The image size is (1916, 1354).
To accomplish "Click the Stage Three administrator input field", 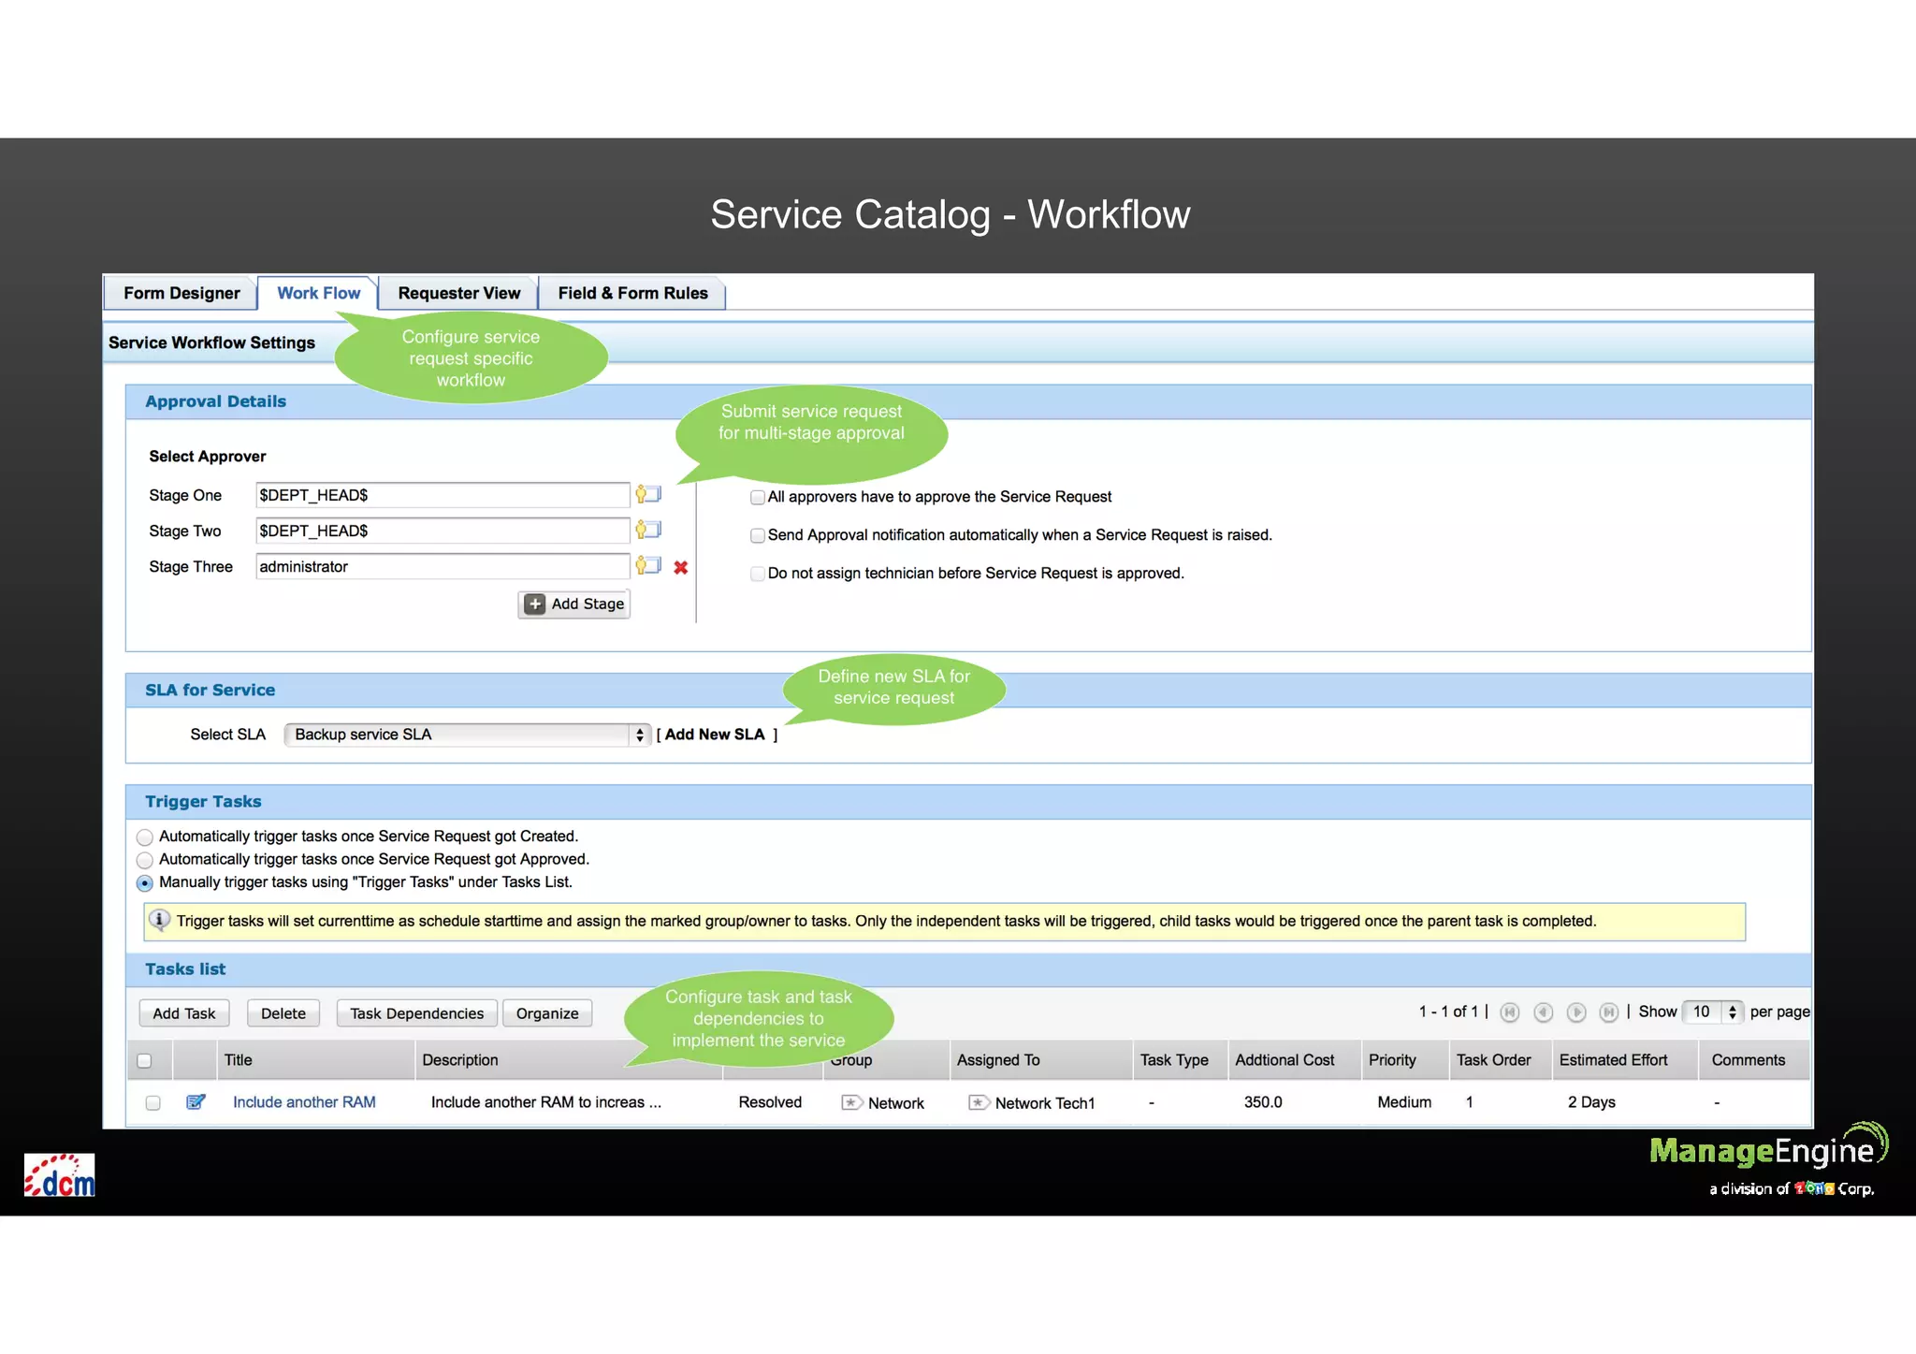I will click(x=443, y=566).
